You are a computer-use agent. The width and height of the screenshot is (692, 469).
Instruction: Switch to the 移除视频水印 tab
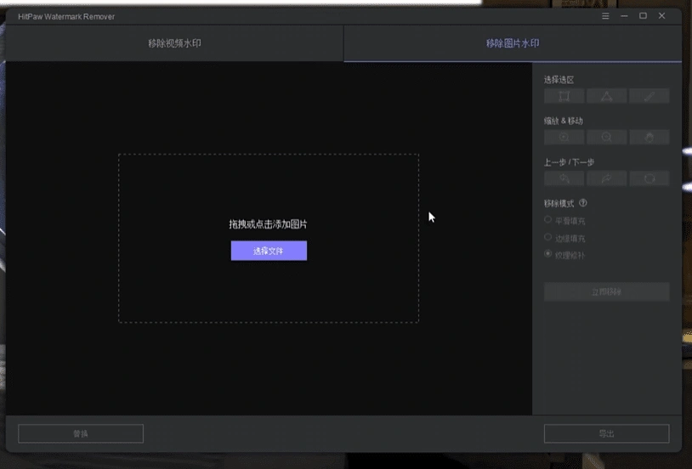coord(173,43)
